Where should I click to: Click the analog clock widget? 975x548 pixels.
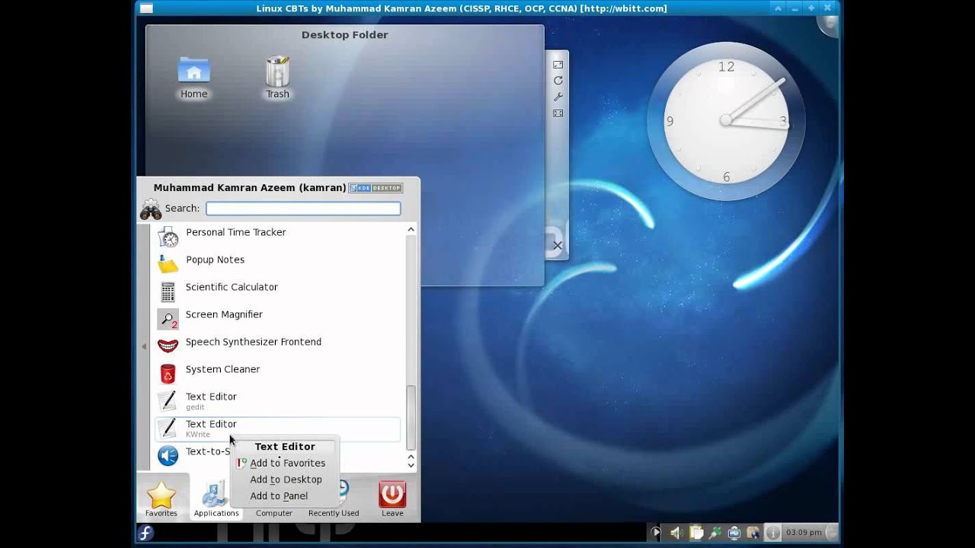(x=726, y=120)
